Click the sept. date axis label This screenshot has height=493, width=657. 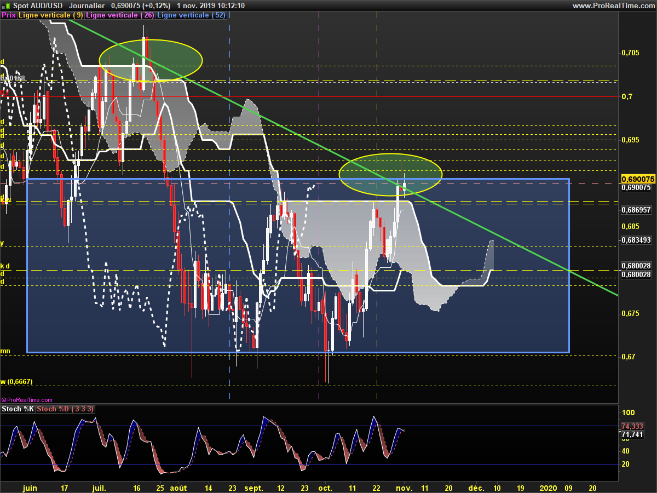(x=253, y=487)
